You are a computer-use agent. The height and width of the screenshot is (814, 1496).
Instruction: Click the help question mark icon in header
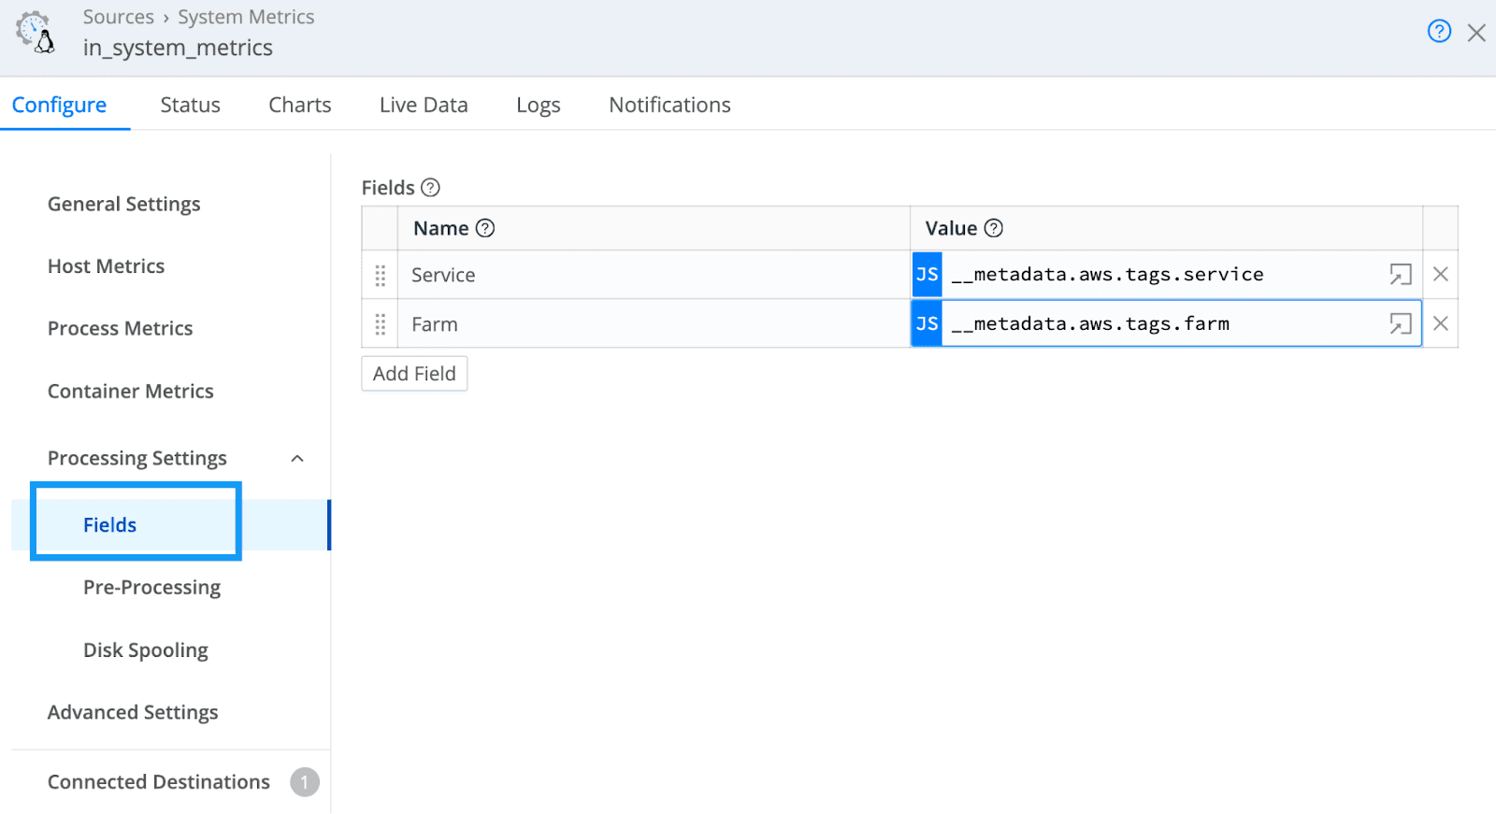tap(1439, 32)
